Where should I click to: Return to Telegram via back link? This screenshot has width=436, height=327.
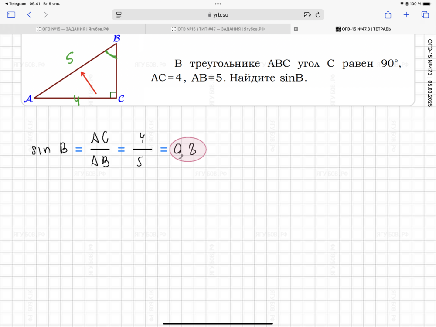[15, 4]
